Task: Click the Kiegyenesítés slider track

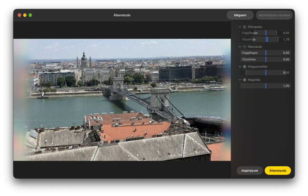Action: pos(265,73)
